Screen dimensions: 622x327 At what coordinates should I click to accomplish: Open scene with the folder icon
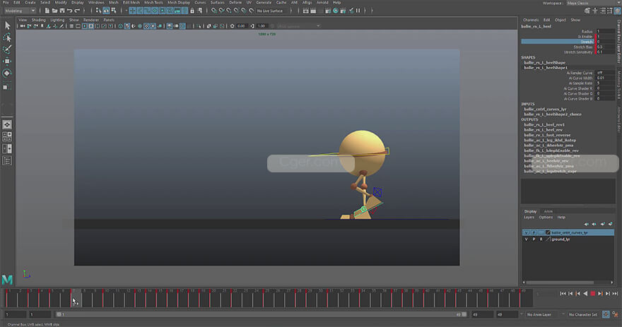click(54, 11)
